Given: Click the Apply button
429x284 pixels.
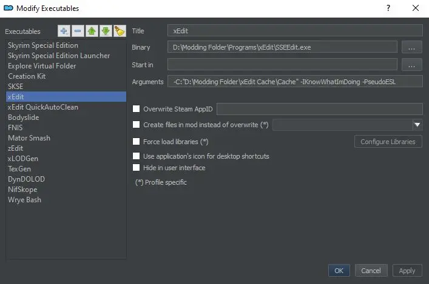Looking at the screenshot, I should (x=407, y=271).
